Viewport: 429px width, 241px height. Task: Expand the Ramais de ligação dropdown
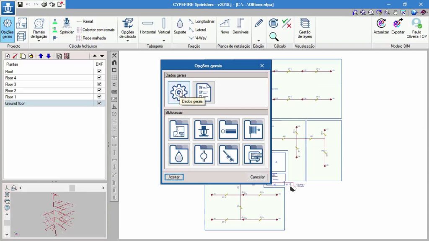(x=39, y=41)
